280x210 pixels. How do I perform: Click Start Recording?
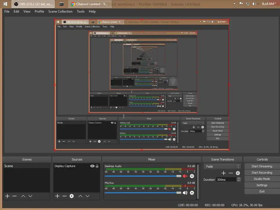pos(262,173)
